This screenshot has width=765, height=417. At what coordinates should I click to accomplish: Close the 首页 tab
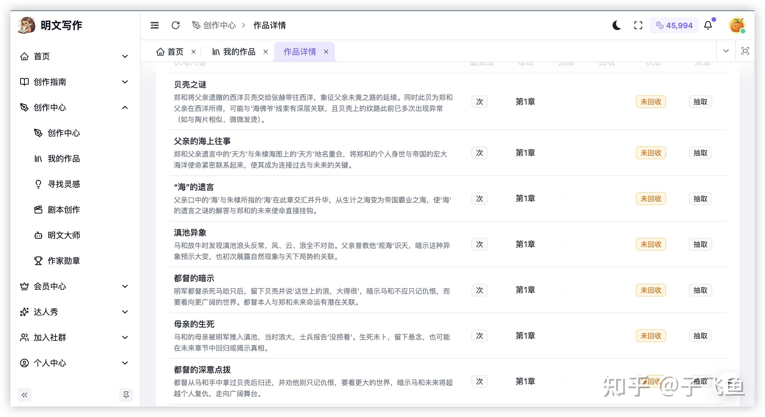click(x=194, y=52)
